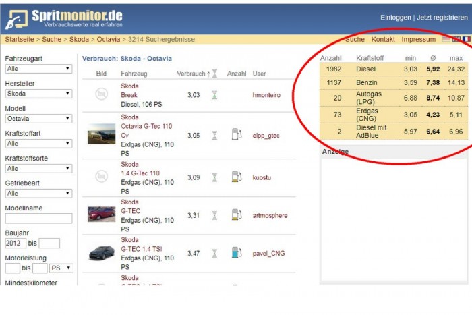This screenshot has height=315, width=472.
Task: Open user artmosphere profile
Action: pos(270,216)
